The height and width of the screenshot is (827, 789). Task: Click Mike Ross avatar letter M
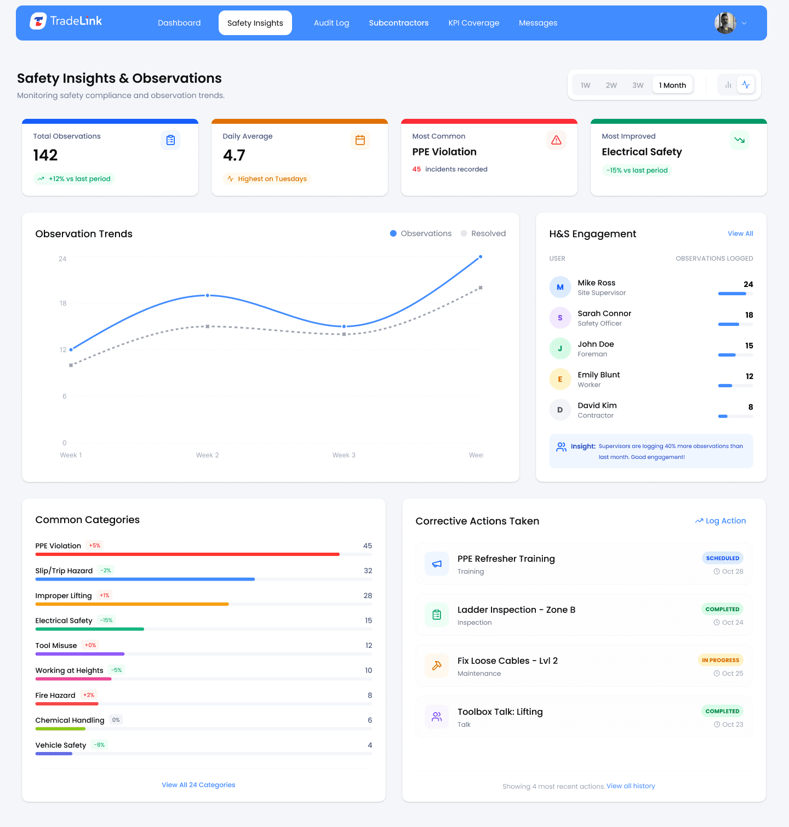560,287
